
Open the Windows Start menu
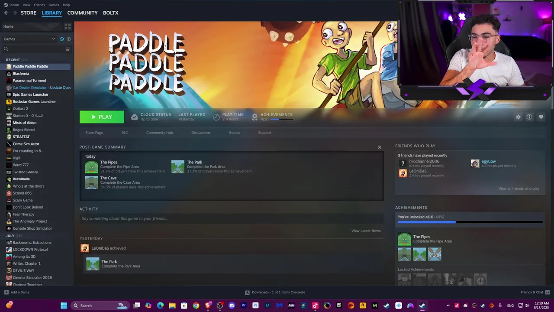(x=64, y=305)
